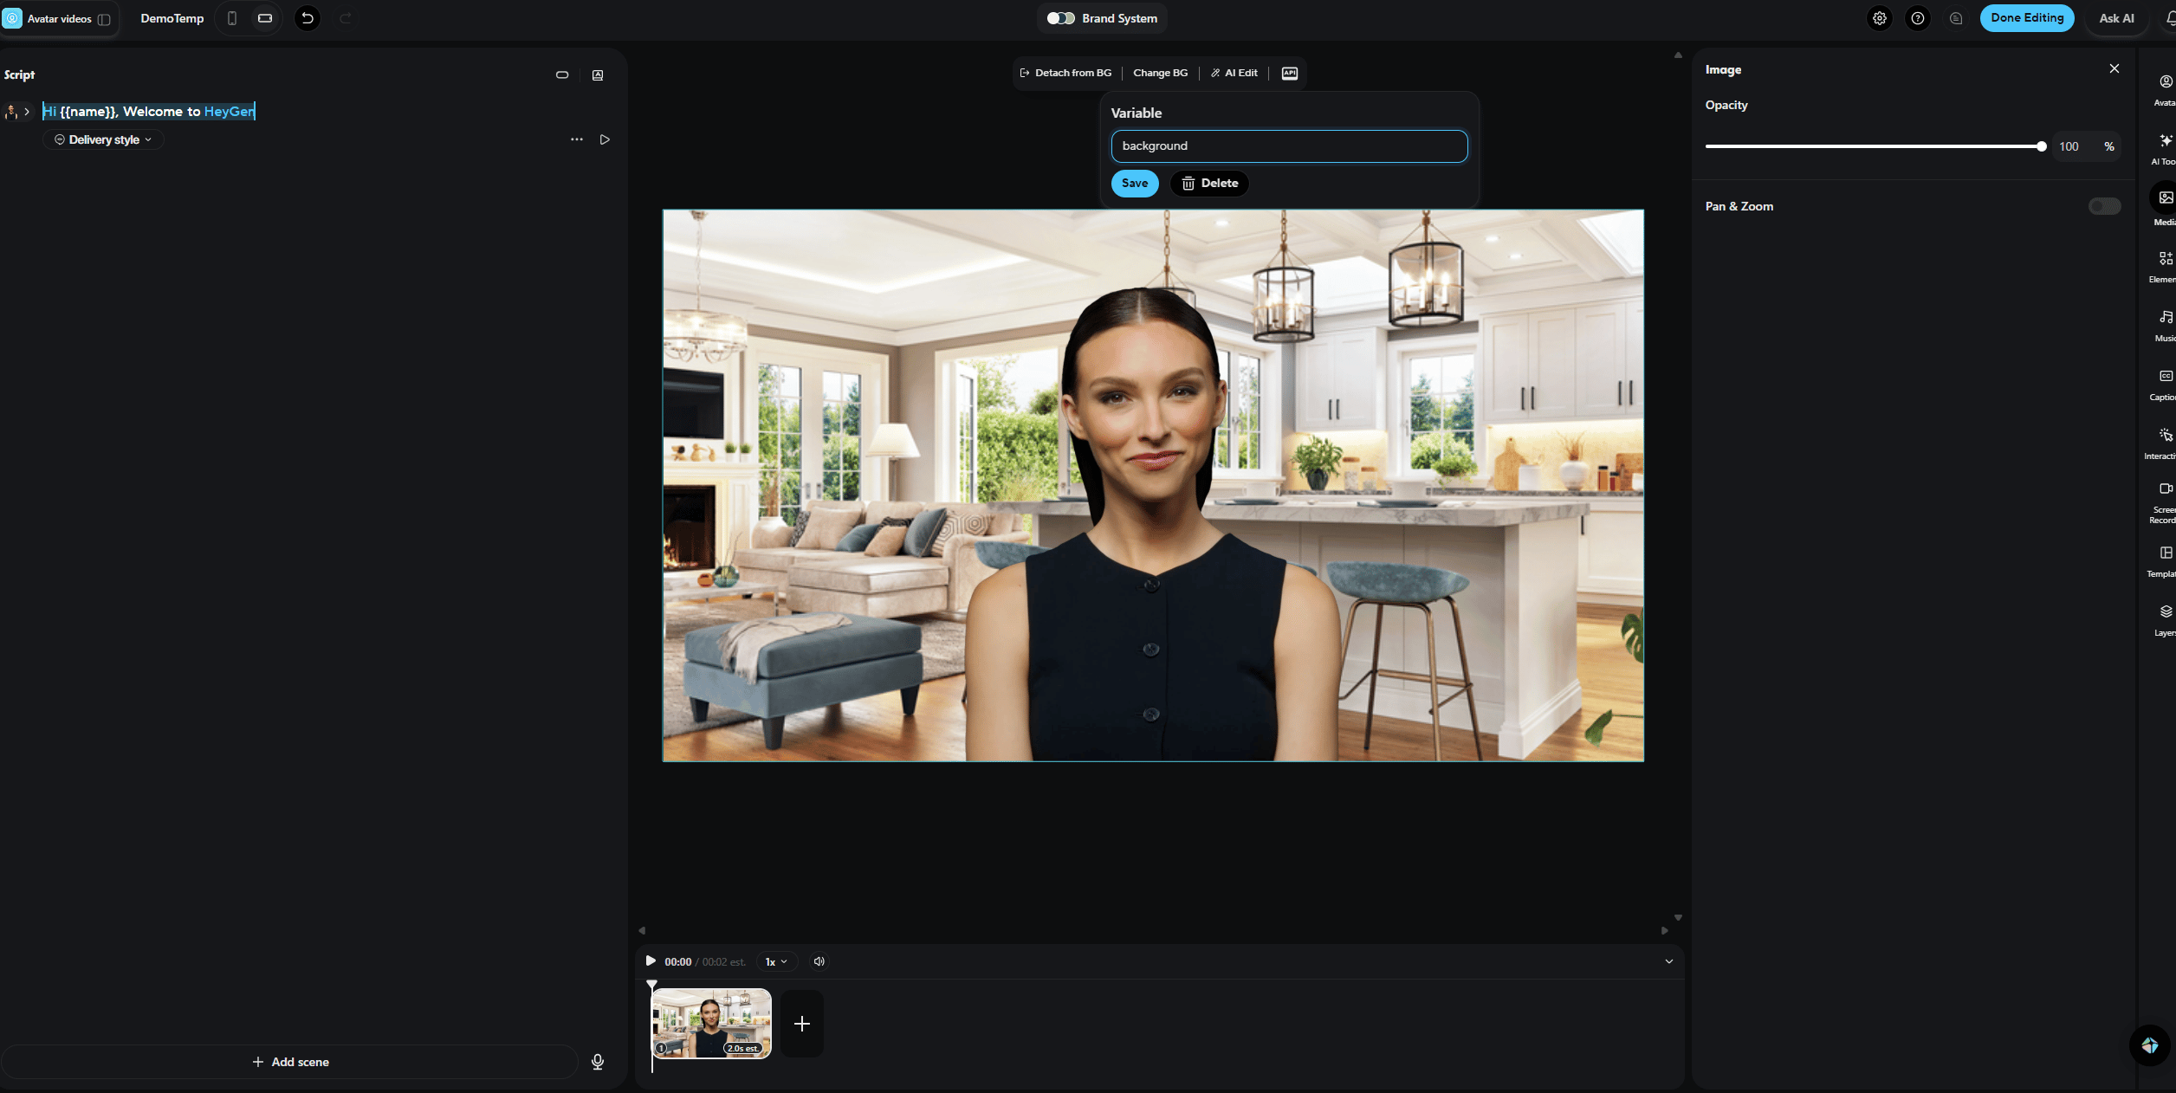Click the script avatar thumbnail

11,112
